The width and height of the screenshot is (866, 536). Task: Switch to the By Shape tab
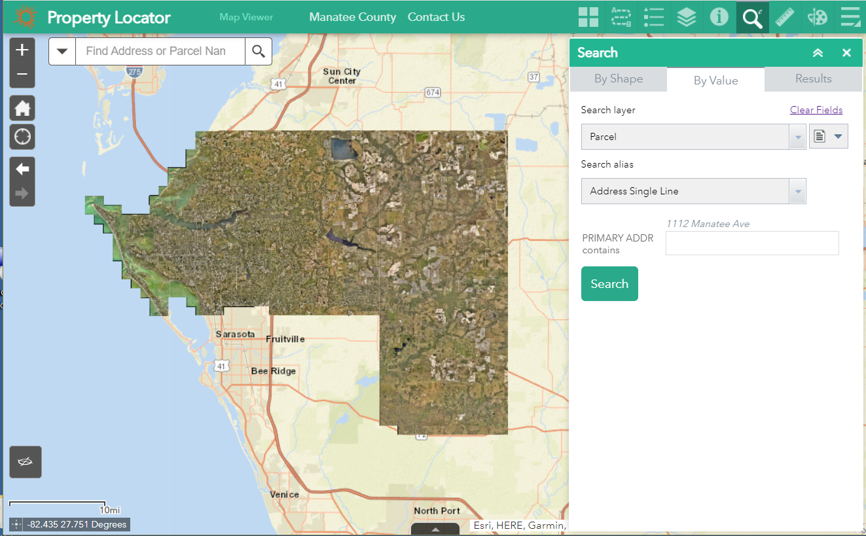click(618, 79)
